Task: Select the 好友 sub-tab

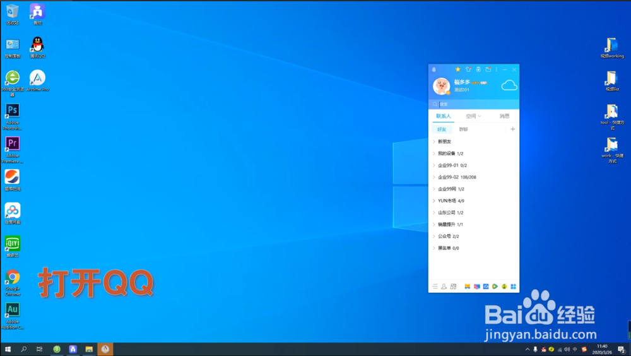Action: [x=442, y=129]
